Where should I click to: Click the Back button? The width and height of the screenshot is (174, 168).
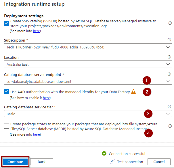(42, 162)
